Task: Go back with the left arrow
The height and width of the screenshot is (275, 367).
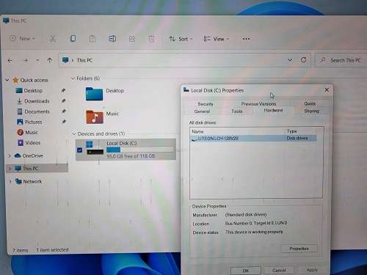Action: (10, 60)
